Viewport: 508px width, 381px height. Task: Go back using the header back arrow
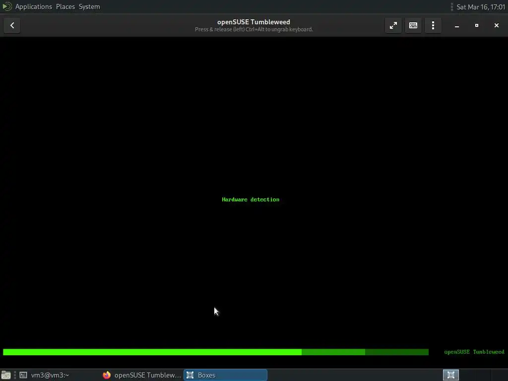pos(12,25)
